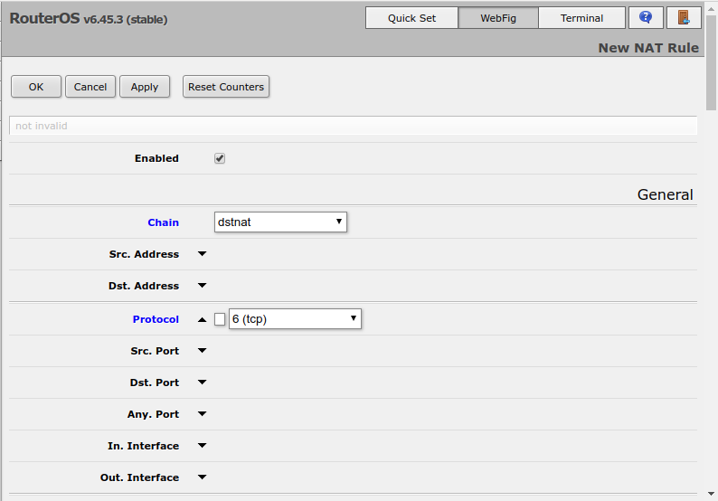Expand the Dst. Address field

pyautogui.click(x=202, y=285)
